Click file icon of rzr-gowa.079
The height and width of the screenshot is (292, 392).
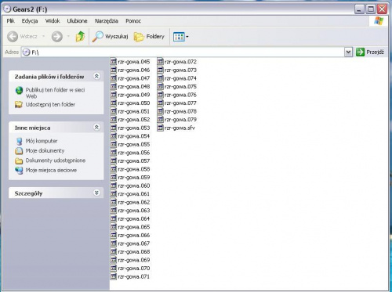click(x=160, y=119)
